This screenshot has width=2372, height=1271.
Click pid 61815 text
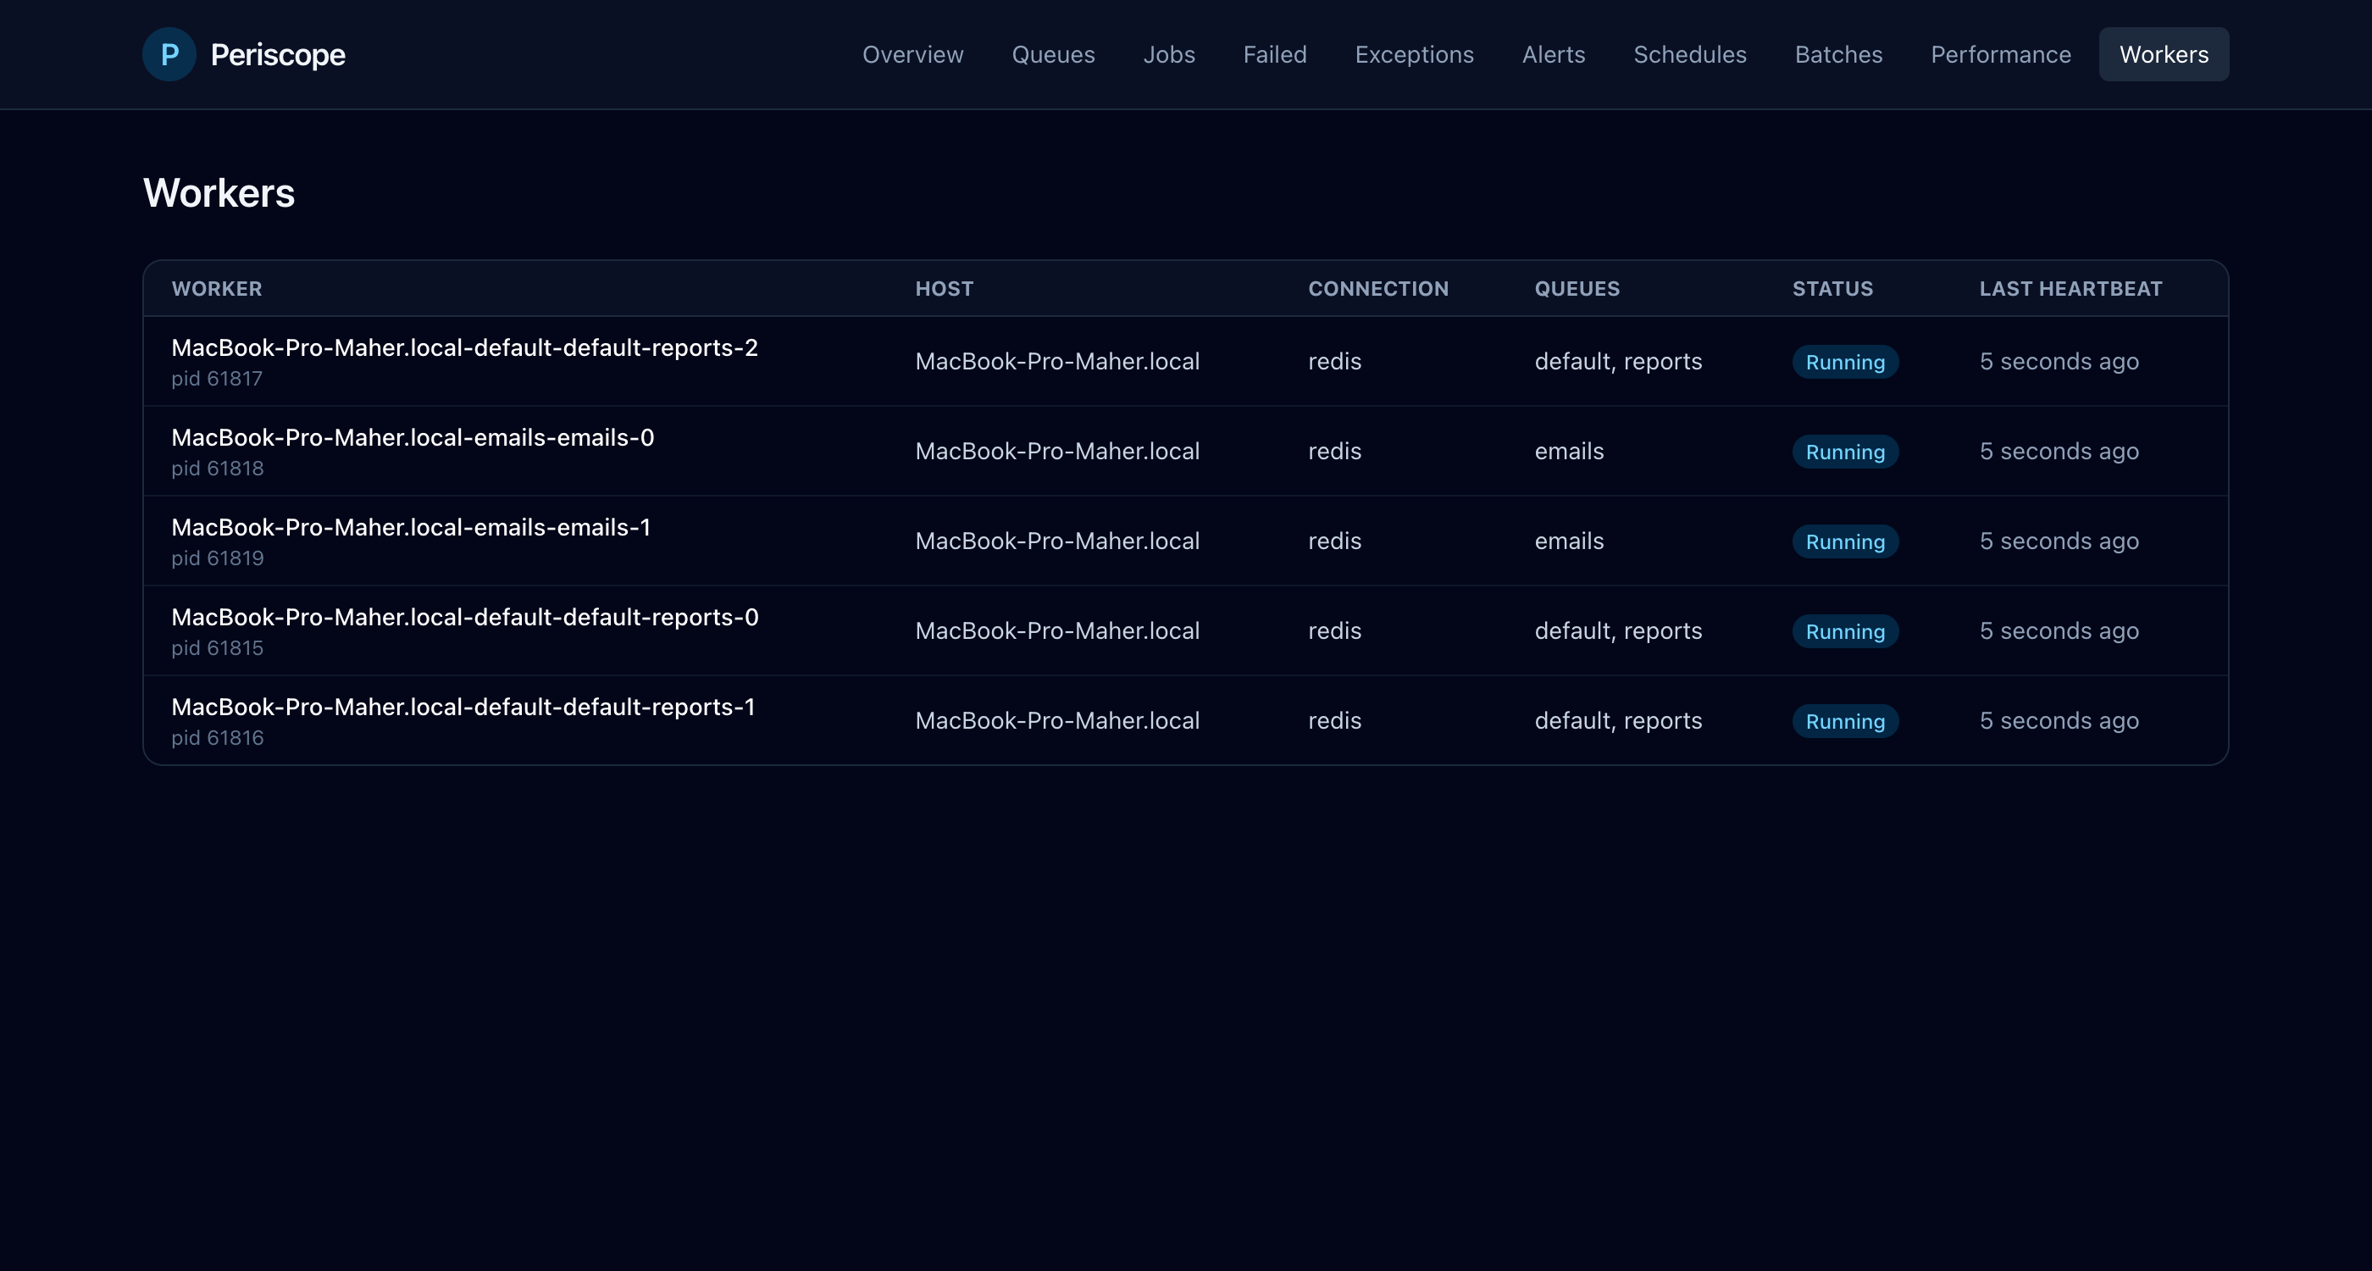coord(218,647)
